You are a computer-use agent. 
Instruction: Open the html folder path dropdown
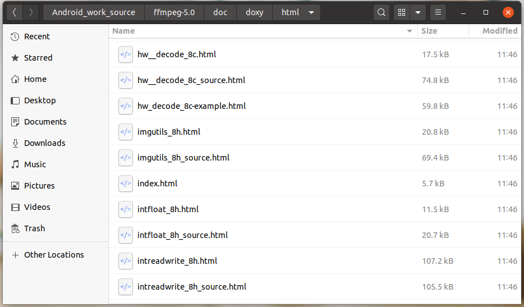(x=311, y=12)
